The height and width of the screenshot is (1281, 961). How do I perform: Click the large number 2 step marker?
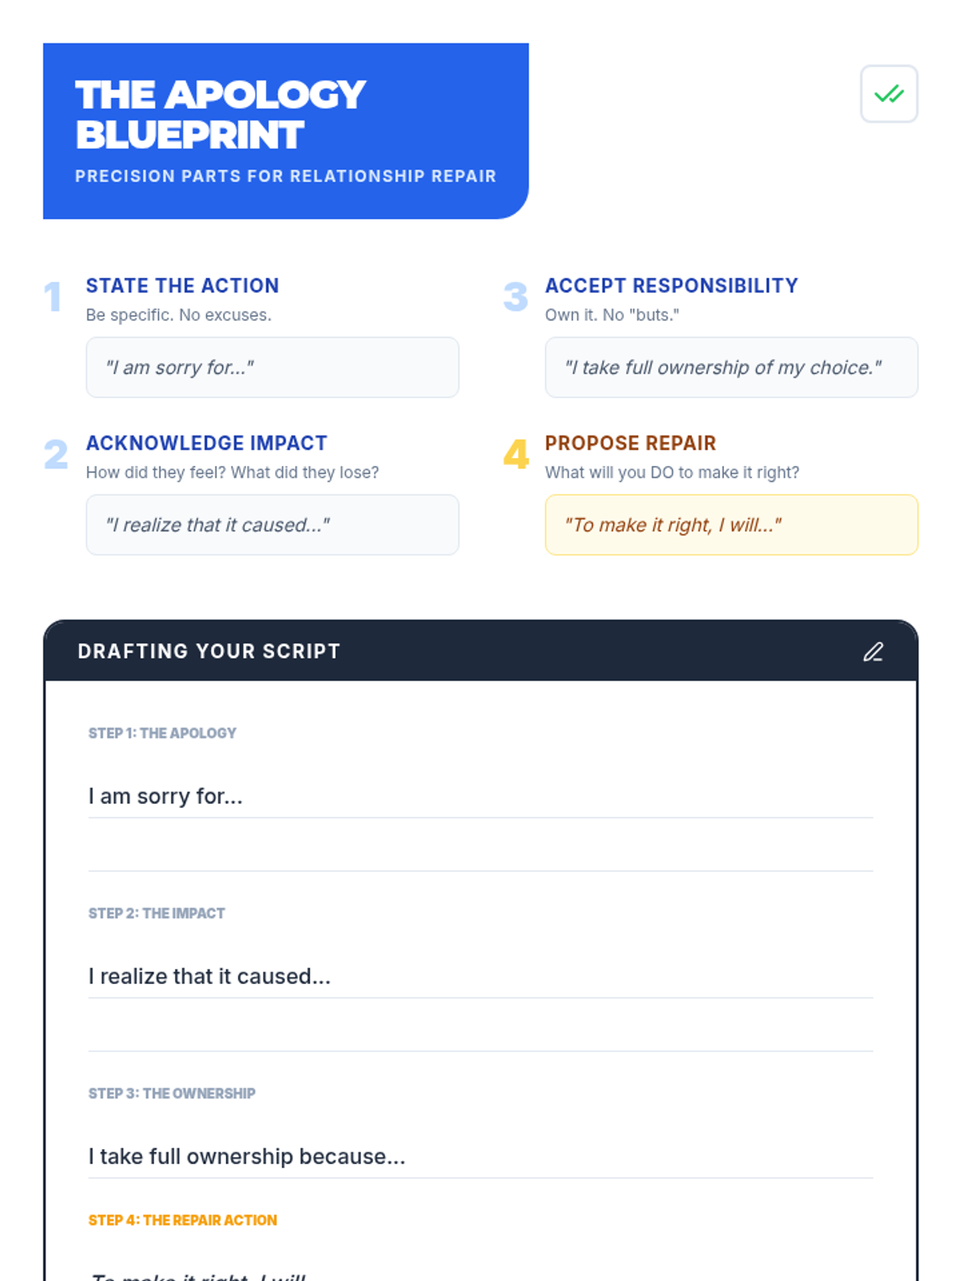55,454
